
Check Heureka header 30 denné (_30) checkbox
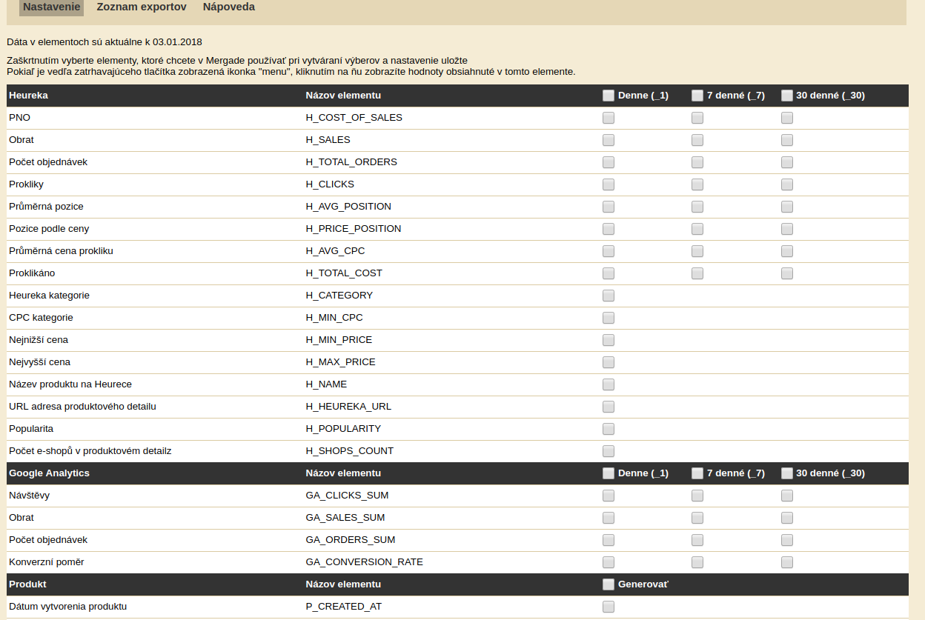[x=787, y=96]
